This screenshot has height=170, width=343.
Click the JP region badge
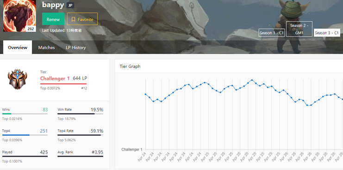click(x=70, y=5)
